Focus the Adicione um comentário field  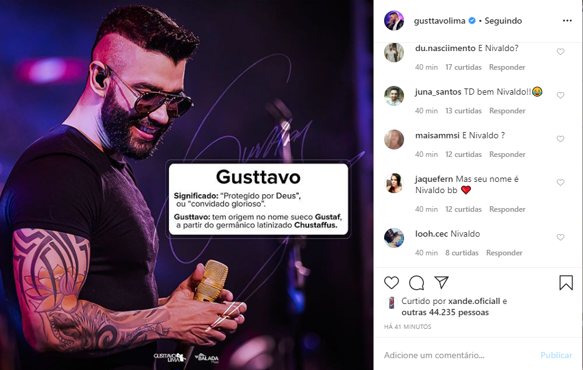pyautogui.click(x=460, y=355)
